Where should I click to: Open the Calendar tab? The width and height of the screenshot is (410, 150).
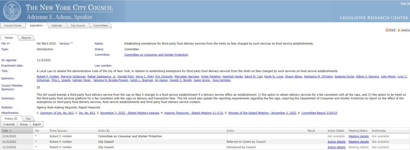point(57,25)
